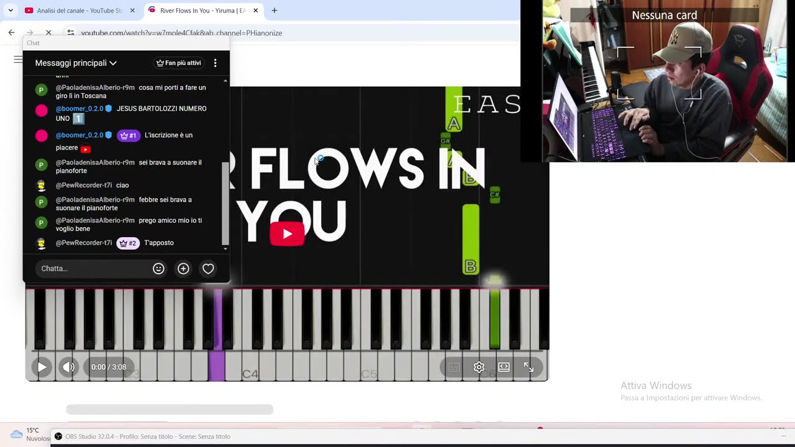Open YouTube hamburger guide menu

click(18, 60)
